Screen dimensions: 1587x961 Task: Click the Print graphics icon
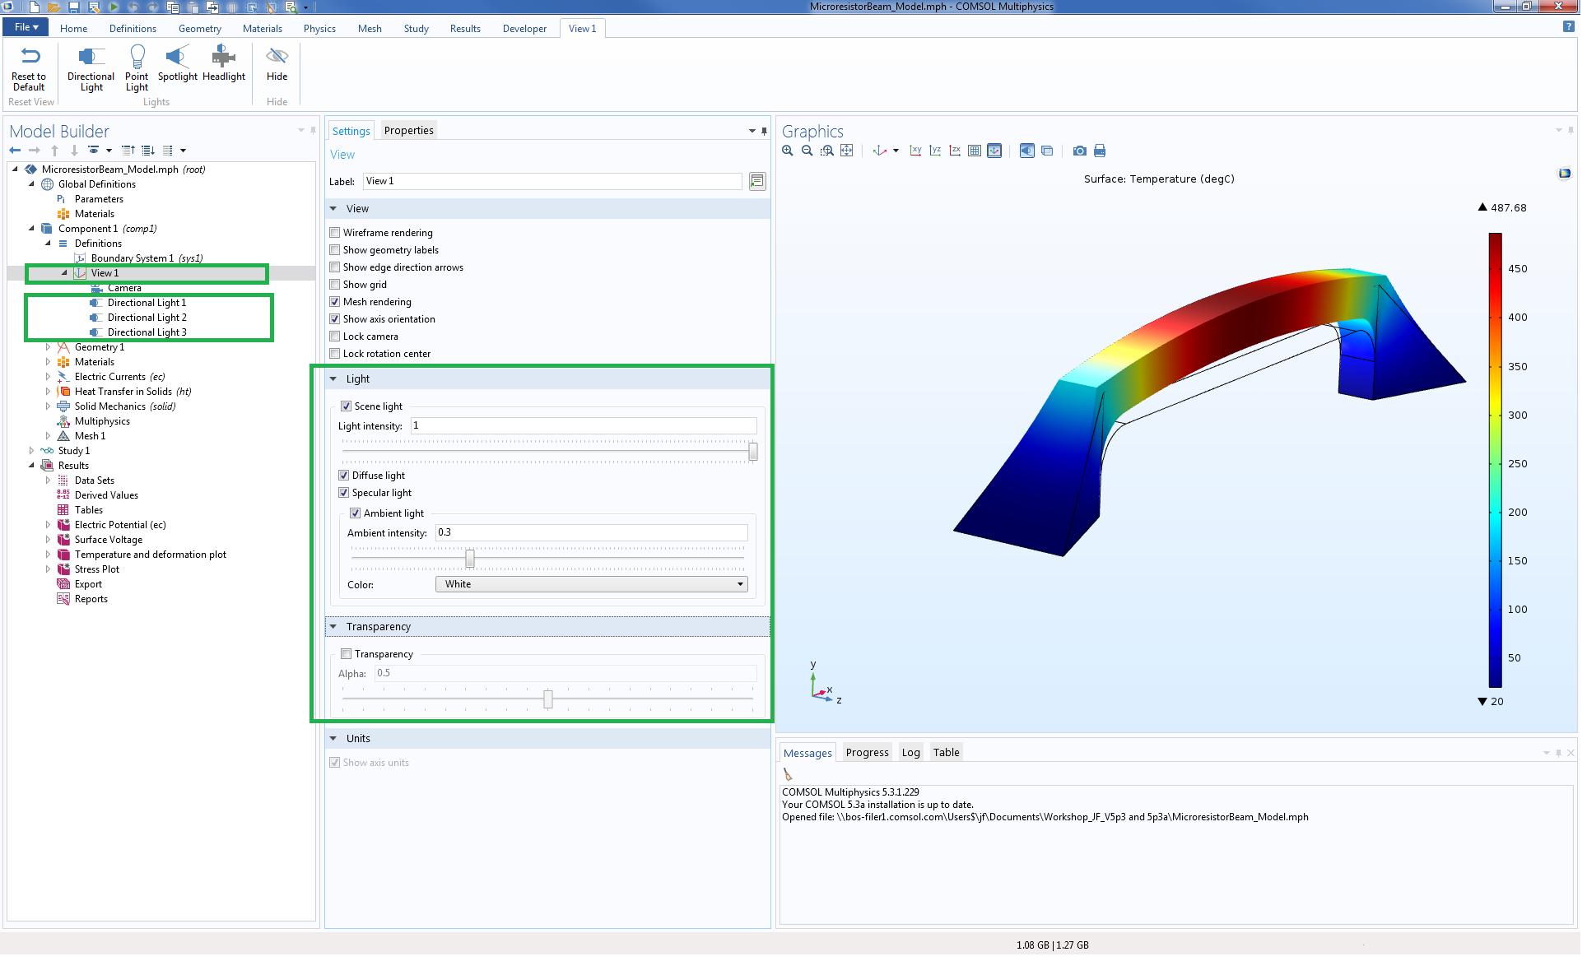1100,151
